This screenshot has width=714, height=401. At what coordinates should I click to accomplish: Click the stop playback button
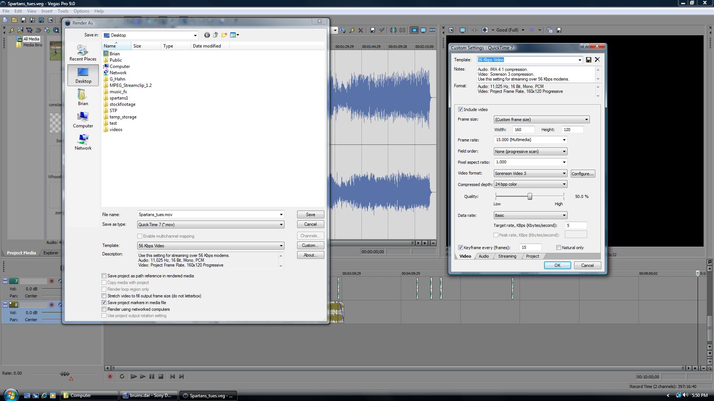(x=161, y=376)
